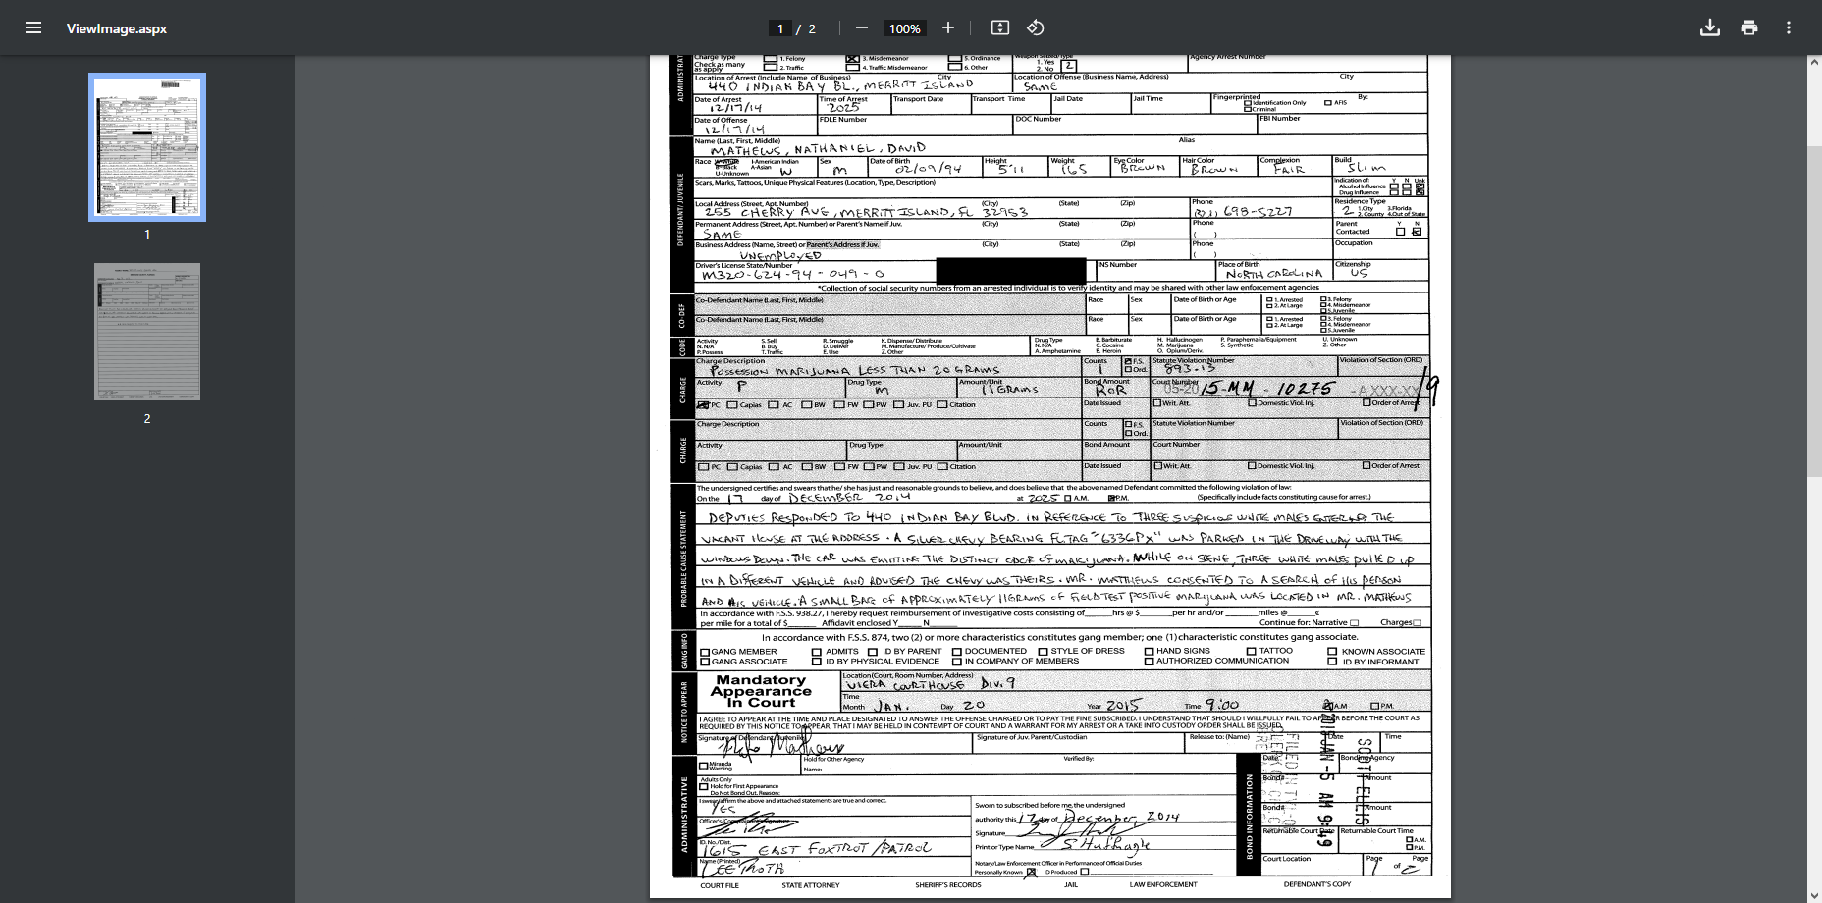Screen dimensions: 1822x903
Task: Rotate the document counterclockwise
Action: tap(1035, 27)
